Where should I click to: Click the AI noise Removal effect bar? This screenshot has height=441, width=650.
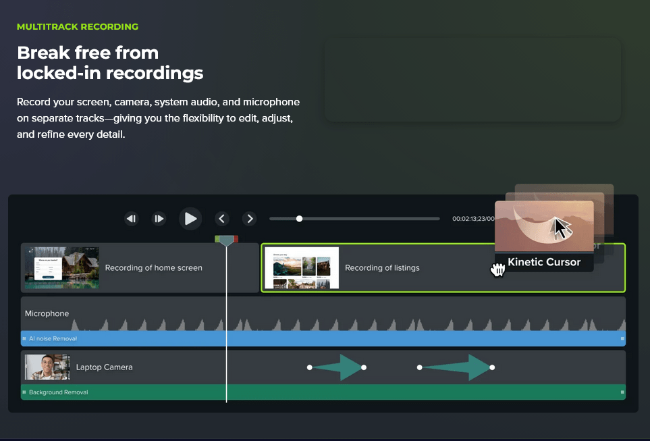pyautogui.click(x=323, y=338)
